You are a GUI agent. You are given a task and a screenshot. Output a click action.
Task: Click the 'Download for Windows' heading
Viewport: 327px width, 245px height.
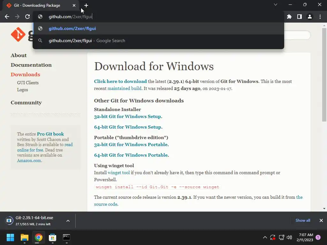(x=154, y=66)
